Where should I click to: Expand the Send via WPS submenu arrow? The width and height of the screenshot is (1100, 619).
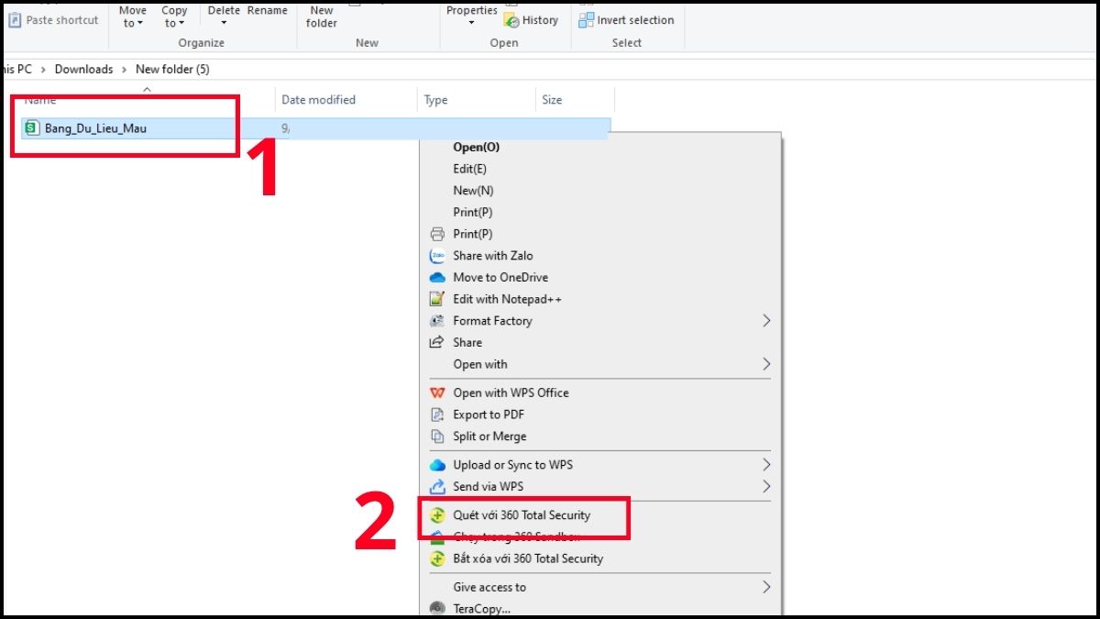tap(766, 487)
